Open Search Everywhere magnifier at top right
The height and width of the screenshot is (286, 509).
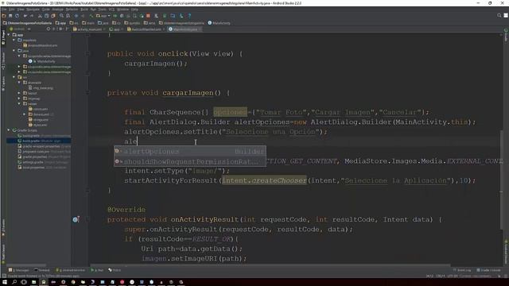pos(499,16)
